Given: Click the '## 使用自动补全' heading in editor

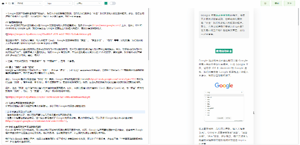Looking at the screenshot, I should tap(14, 22).
